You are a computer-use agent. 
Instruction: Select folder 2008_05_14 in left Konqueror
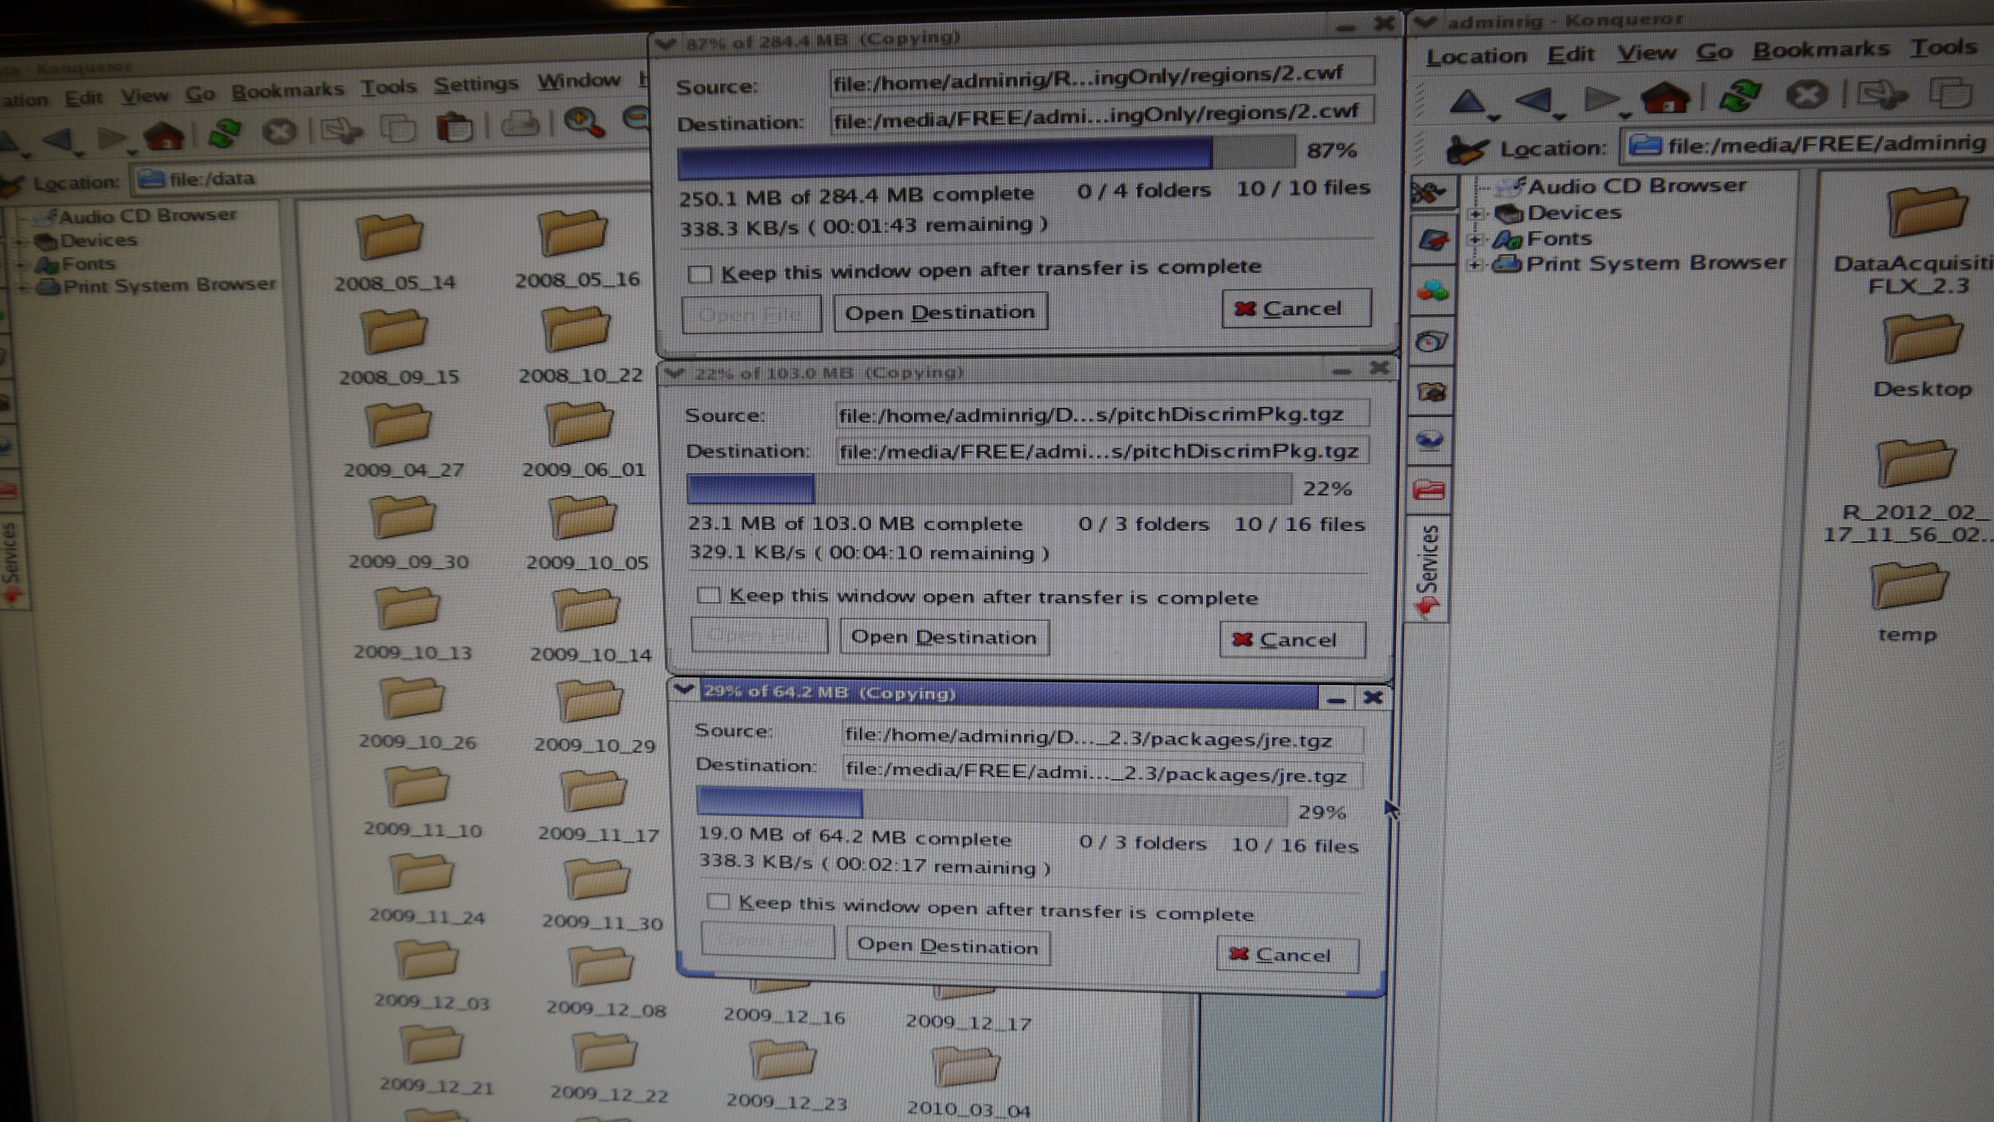click(x=392, y=252)
